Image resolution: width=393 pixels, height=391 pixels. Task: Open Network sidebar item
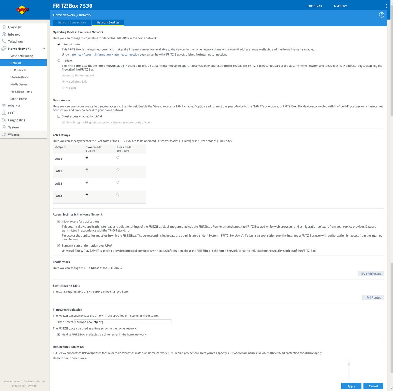pos(23,63)
